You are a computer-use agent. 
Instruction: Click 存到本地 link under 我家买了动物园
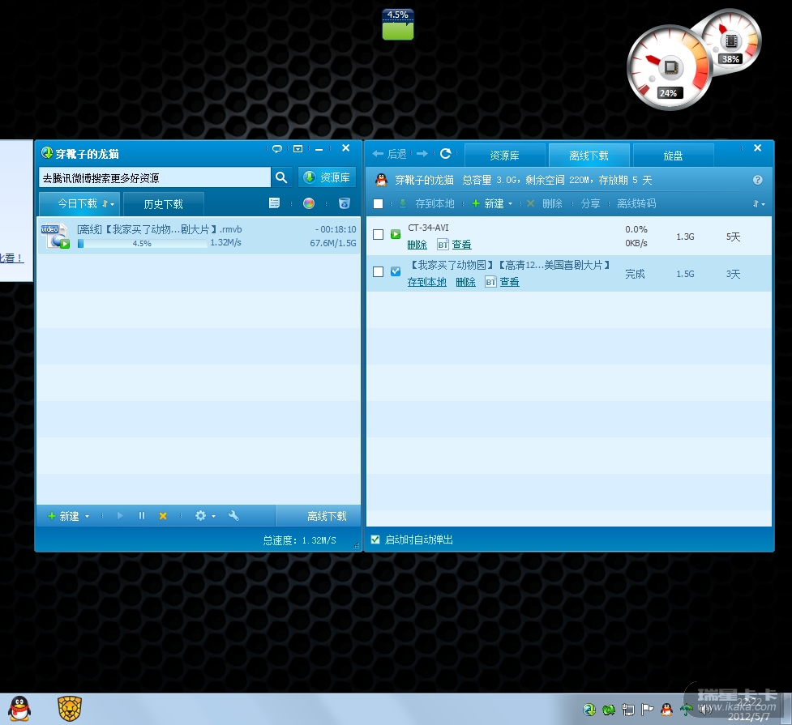point(427,282)
